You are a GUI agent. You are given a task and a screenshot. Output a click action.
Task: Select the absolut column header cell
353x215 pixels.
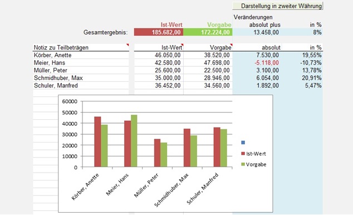click(257, 47)
